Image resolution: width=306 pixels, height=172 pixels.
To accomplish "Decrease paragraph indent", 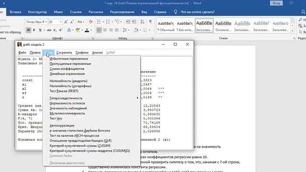I will coord(128,21).
